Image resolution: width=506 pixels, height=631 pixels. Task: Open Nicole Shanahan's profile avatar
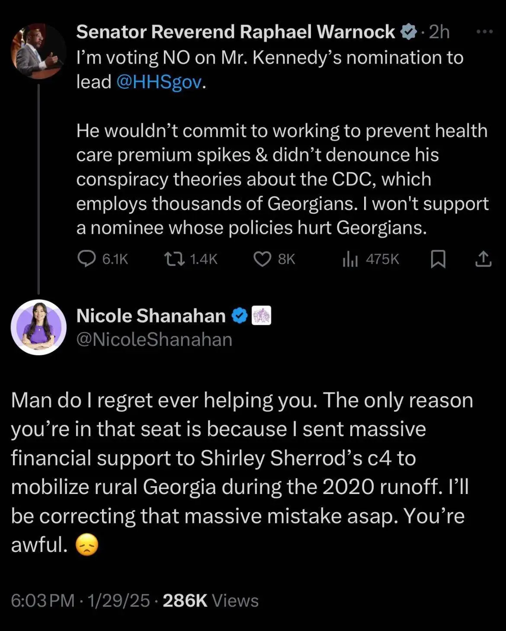coord(38,327)
